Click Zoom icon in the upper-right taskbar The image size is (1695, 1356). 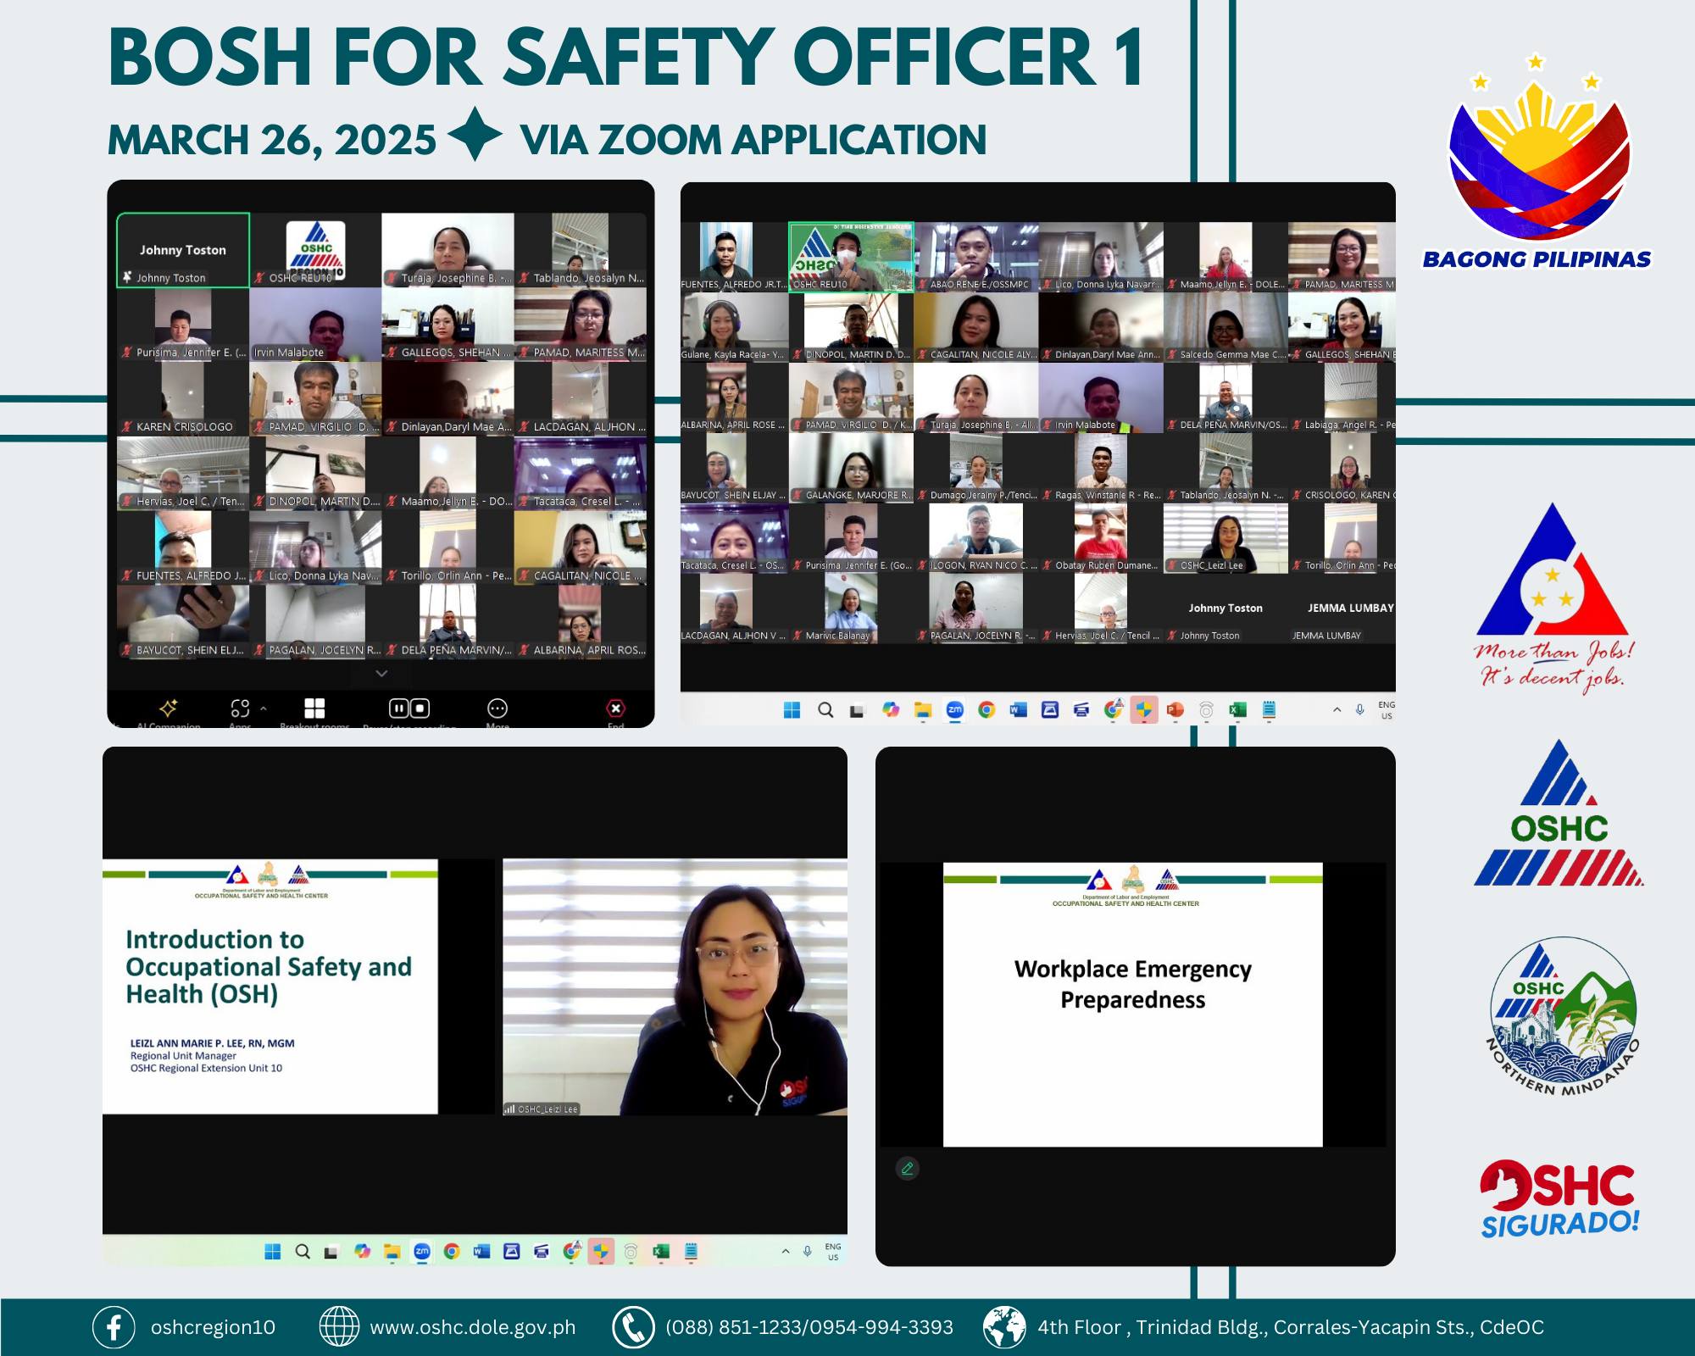point(955,710)
